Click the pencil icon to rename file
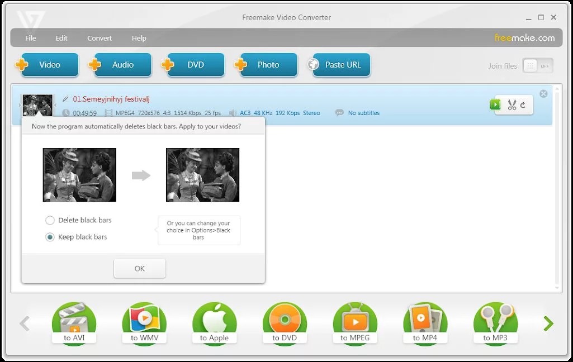The height and width of the screenshot is (362, 573). [x=65, y=99]
